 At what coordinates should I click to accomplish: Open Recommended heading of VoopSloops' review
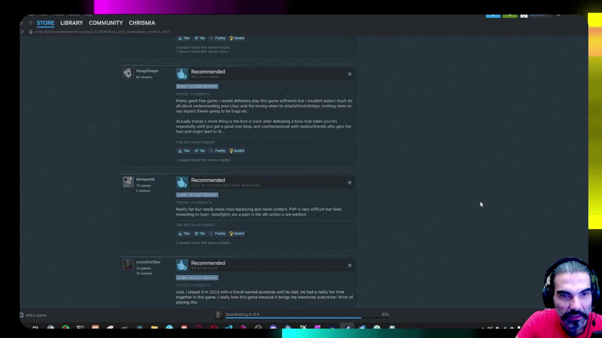(x=208, y=72)
